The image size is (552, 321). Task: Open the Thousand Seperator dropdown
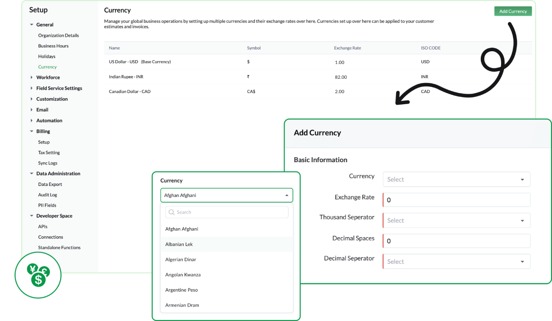coord(456,221)
